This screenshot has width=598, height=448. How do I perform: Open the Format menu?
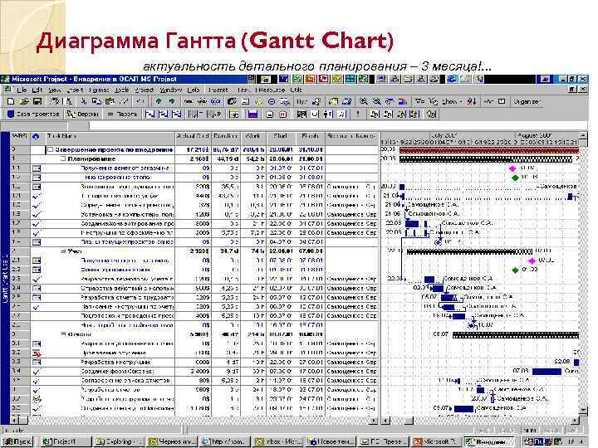tap(99, 90)
